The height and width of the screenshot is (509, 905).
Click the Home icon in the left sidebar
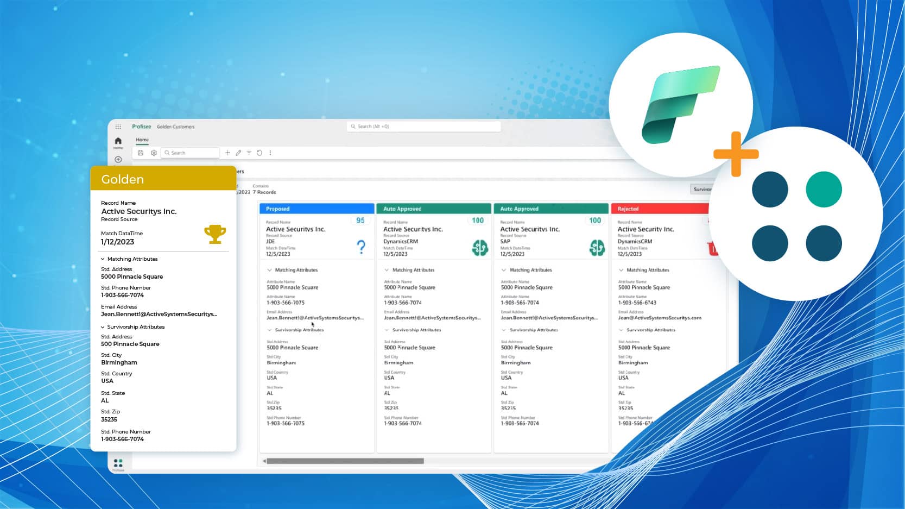118,140
